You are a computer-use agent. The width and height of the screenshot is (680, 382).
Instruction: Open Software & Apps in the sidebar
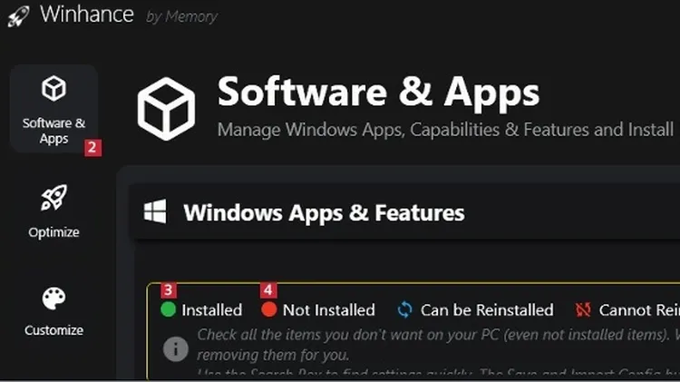point(53,109)
